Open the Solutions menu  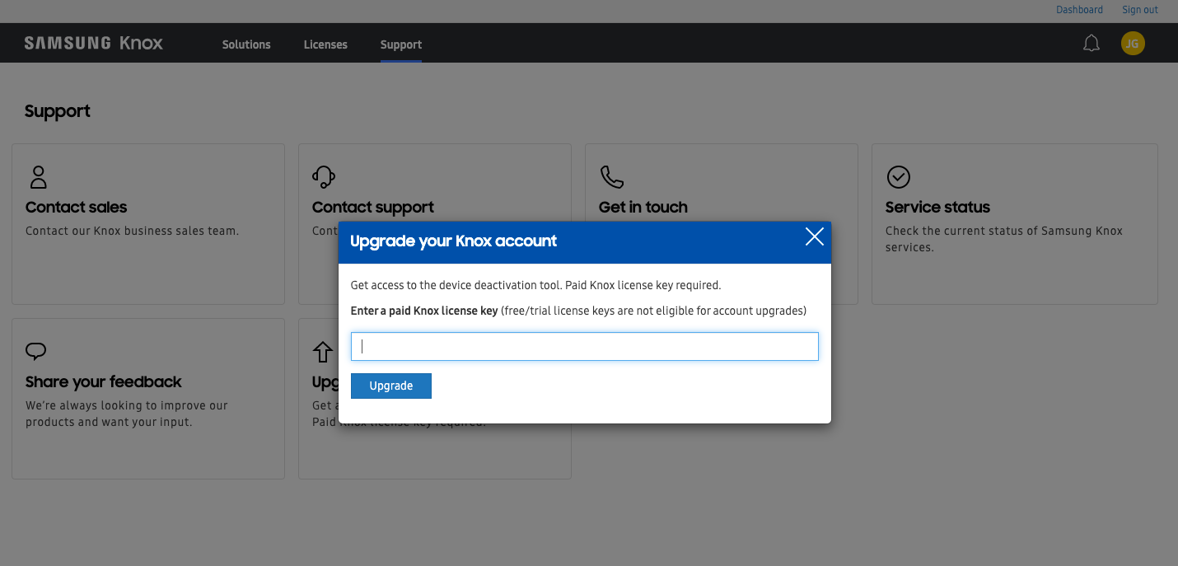point(246,44)
